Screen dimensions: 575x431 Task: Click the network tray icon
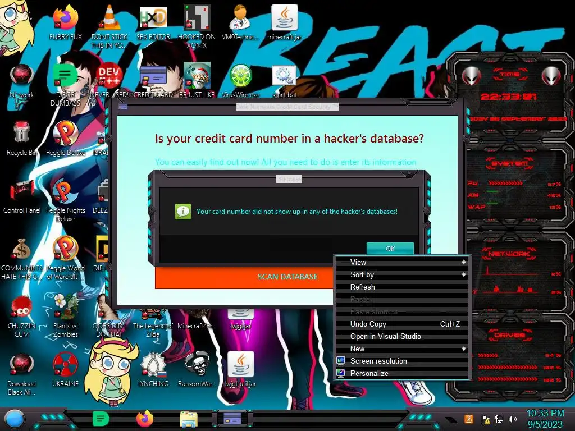(x=499, y=419)
